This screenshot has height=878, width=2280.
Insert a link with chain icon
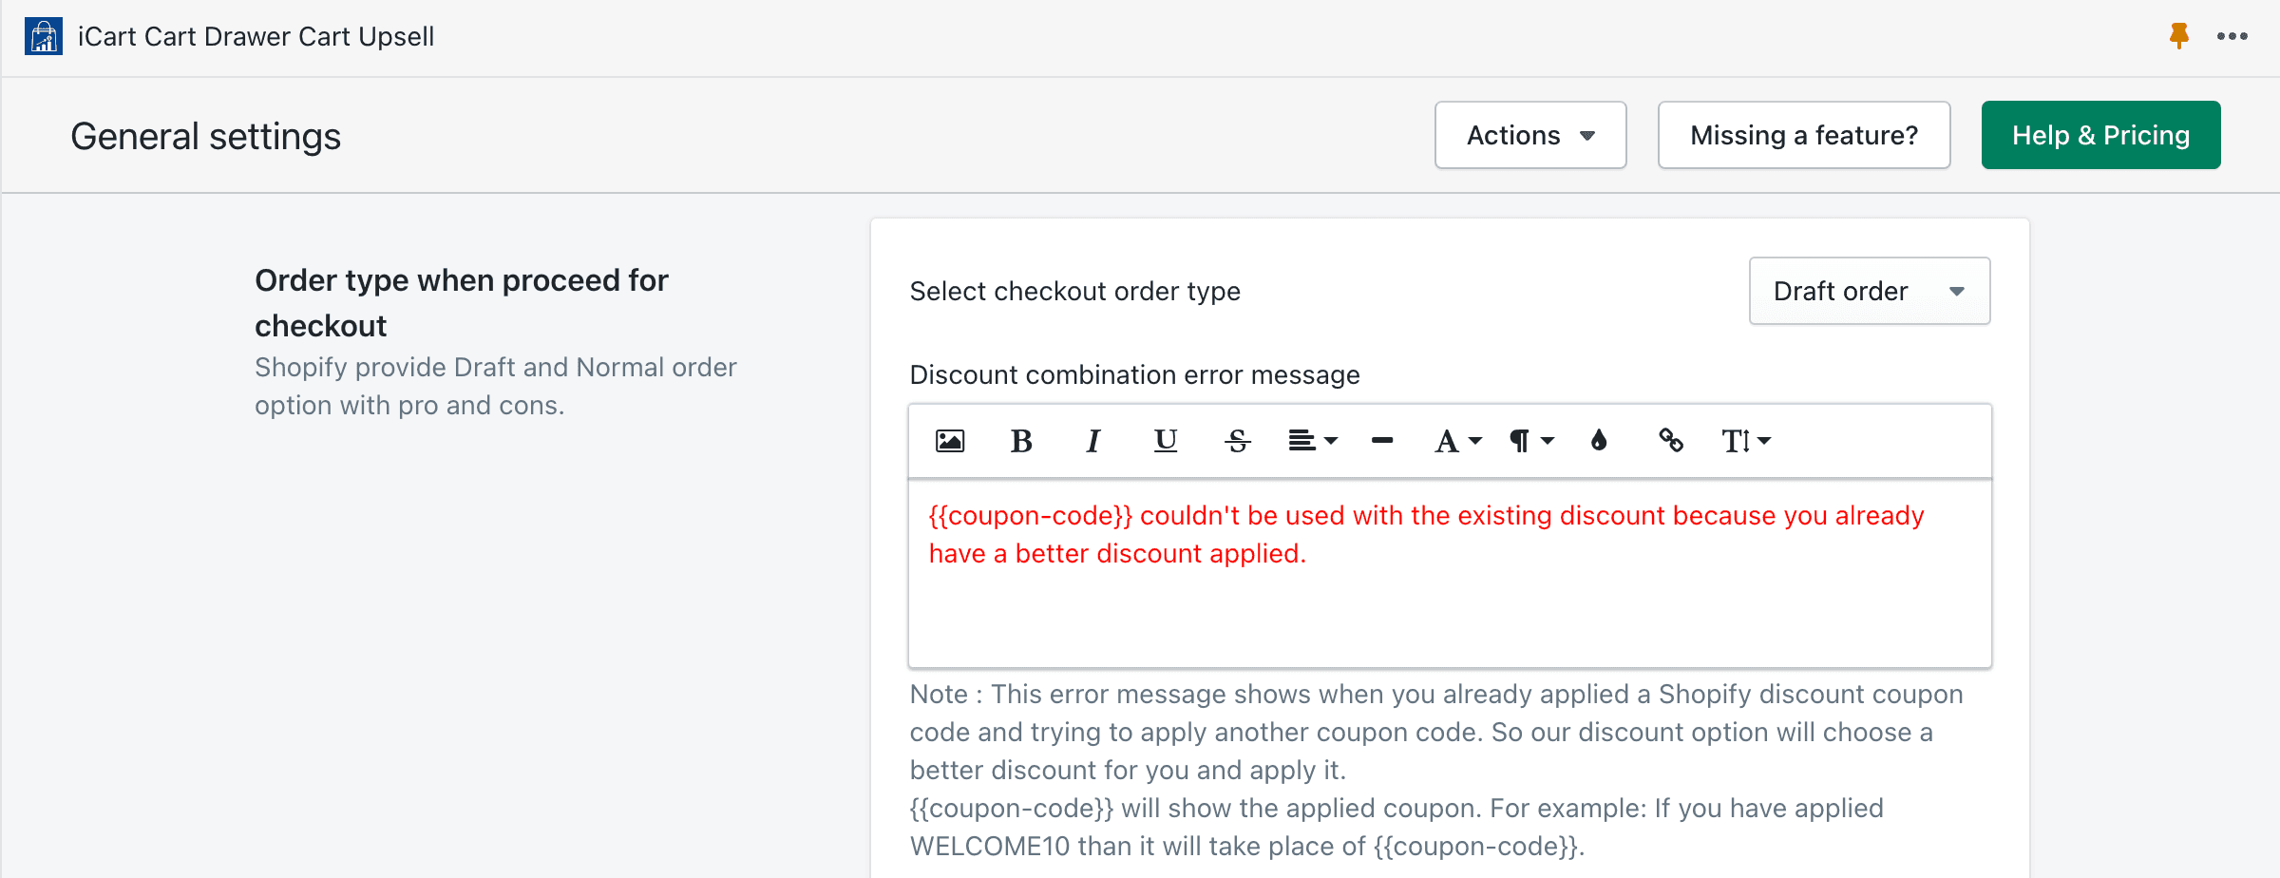click(x=1671, y=441)
